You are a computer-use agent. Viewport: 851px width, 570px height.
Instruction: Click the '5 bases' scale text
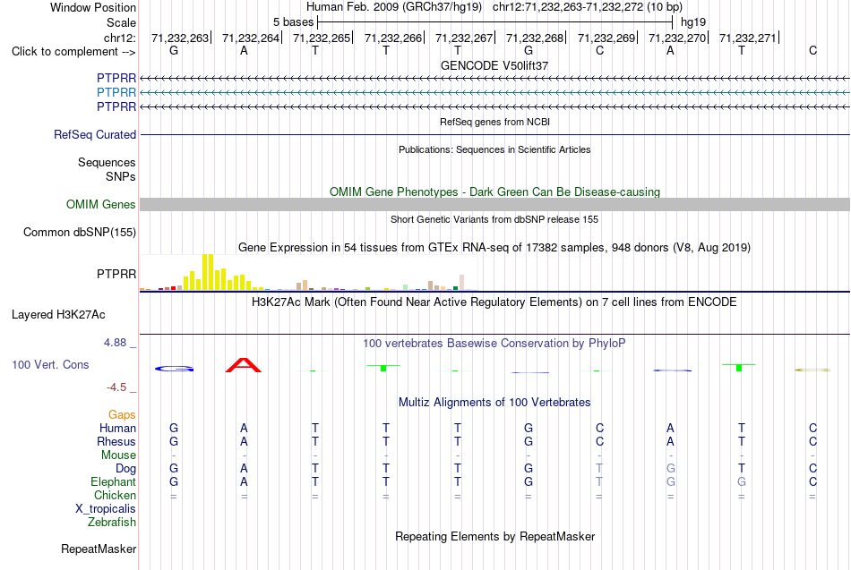click(x=293, y=22)
